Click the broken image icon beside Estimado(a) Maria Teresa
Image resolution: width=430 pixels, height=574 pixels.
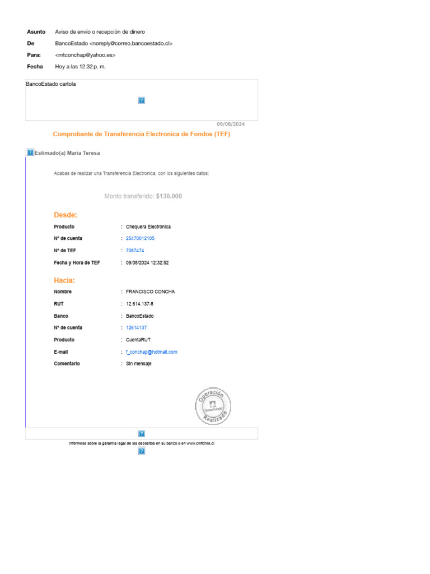[x=30, y=152]
